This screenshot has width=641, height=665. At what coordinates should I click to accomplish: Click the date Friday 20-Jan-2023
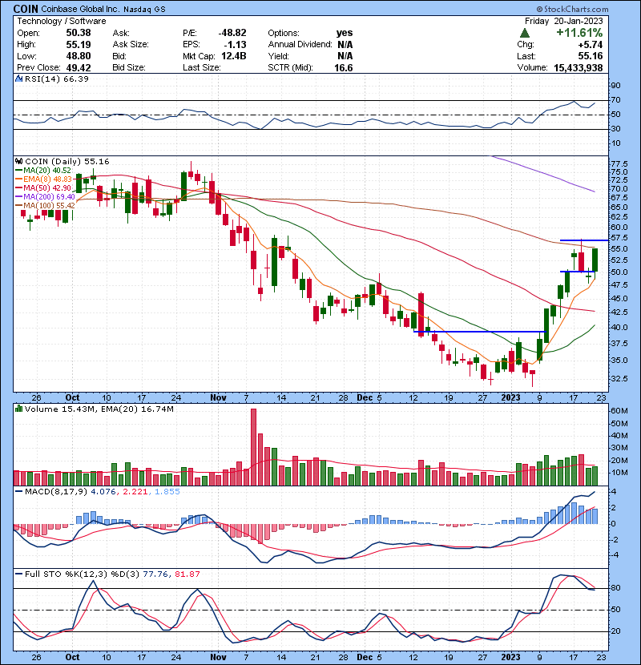point(563,21)
